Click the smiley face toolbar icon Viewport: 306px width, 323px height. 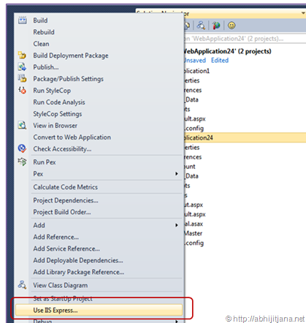(x=232, y=26)
